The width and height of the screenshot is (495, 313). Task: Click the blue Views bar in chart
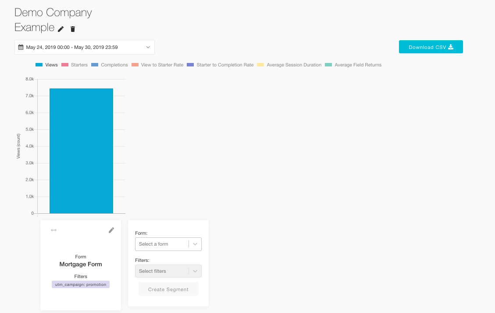pos(82,151)
